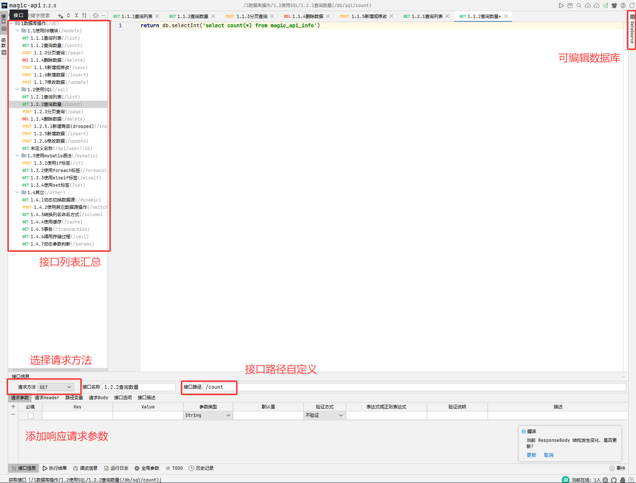The image size is (636, 483).
Task: Open the DataSource side panel
Action: [x=632, y=29]
